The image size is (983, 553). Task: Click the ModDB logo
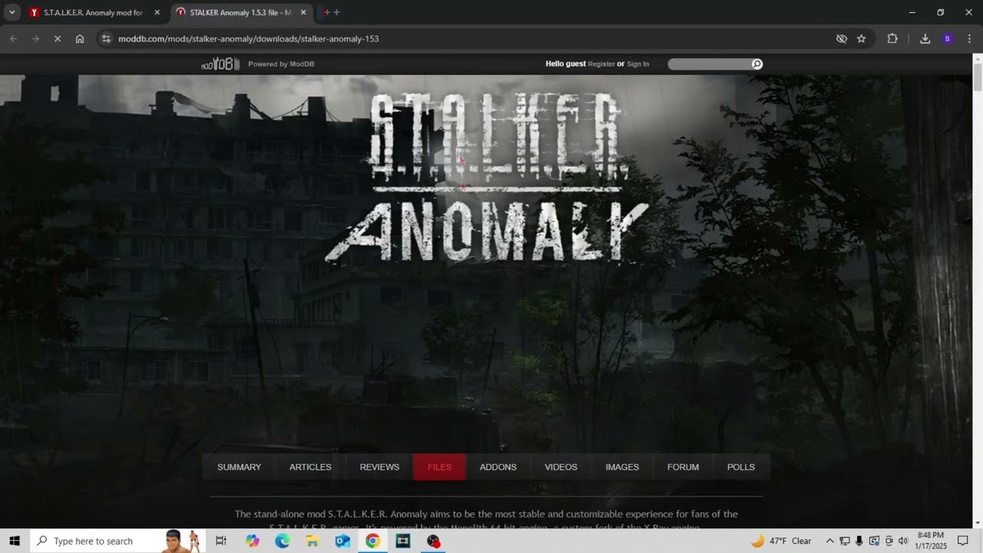click(220, 64)
